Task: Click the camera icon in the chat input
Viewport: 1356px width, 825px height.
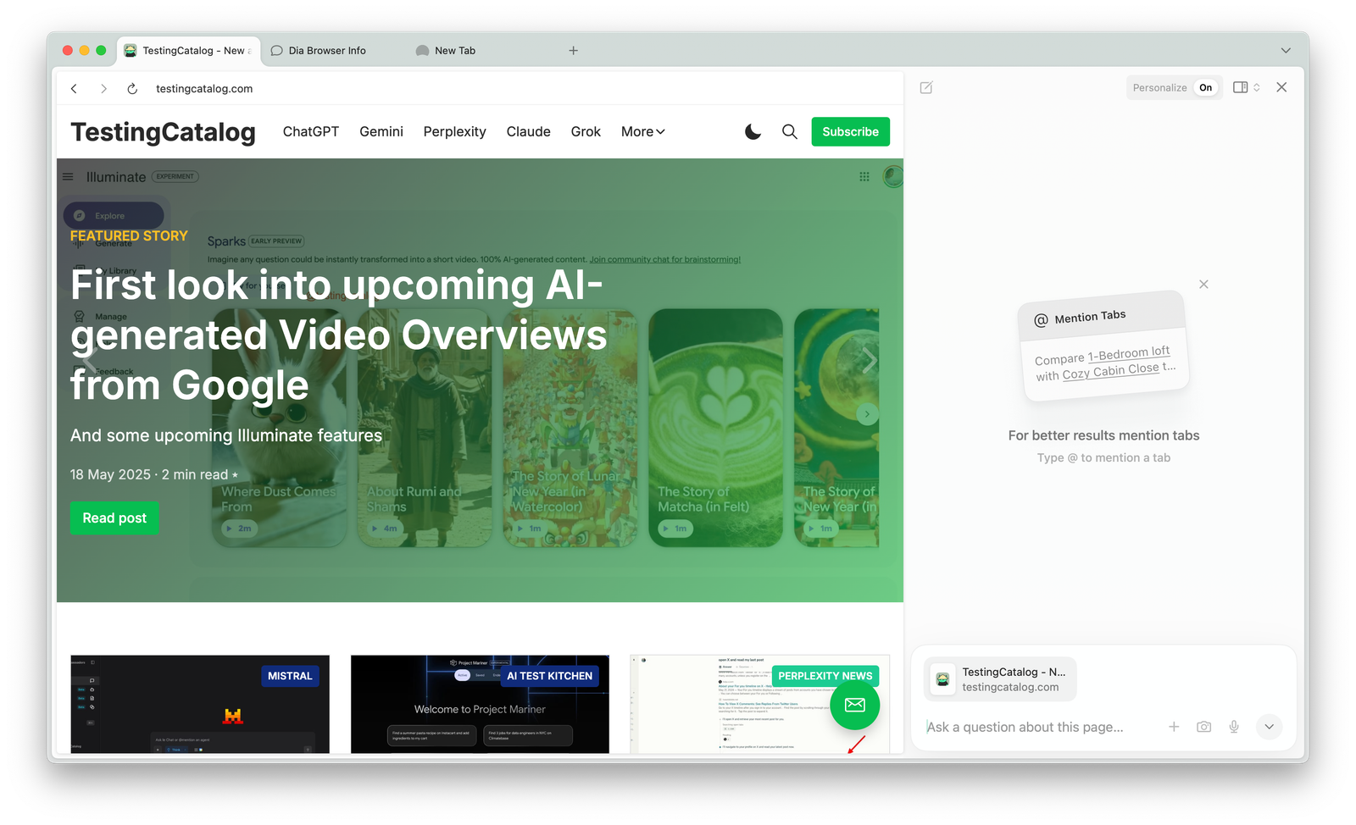Action: click(1203, 727)
